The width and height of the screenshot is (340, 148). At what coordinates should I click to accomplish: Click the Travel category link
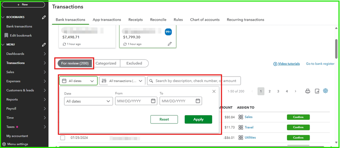click(x=249, y=127)
